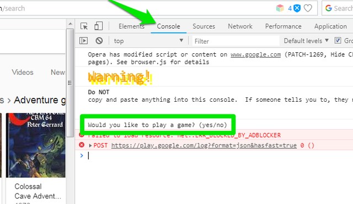
Task: Select the Console tab
Action: tap(168, 26)
